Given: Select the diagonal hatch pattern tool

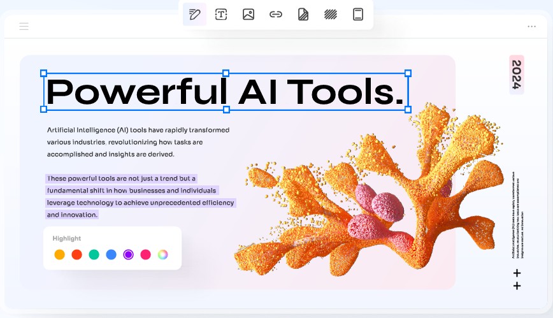Looking at the screenshot, I should pos(331,14).
